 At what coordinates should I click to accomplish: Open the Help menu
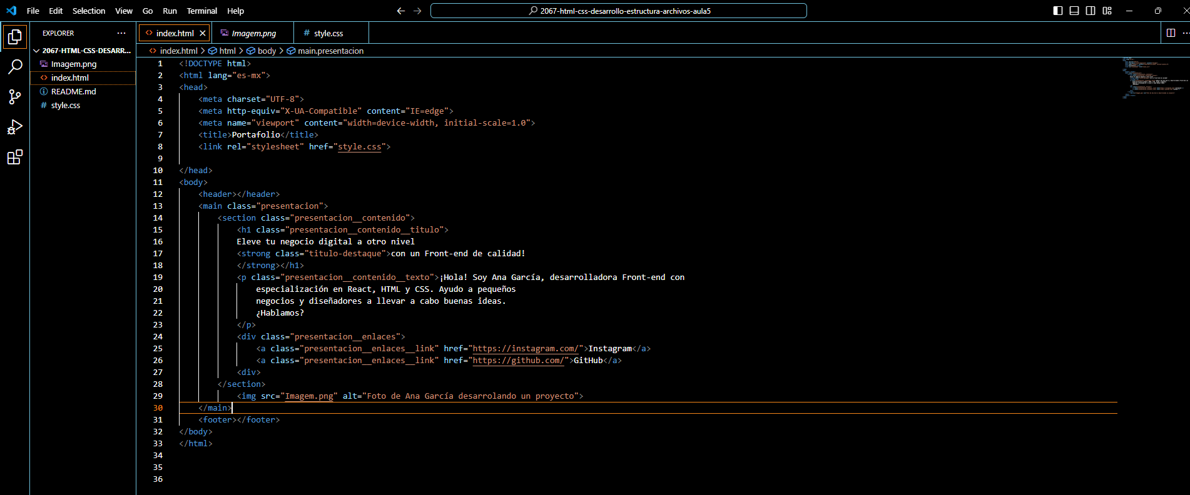[x=236, y=11]
